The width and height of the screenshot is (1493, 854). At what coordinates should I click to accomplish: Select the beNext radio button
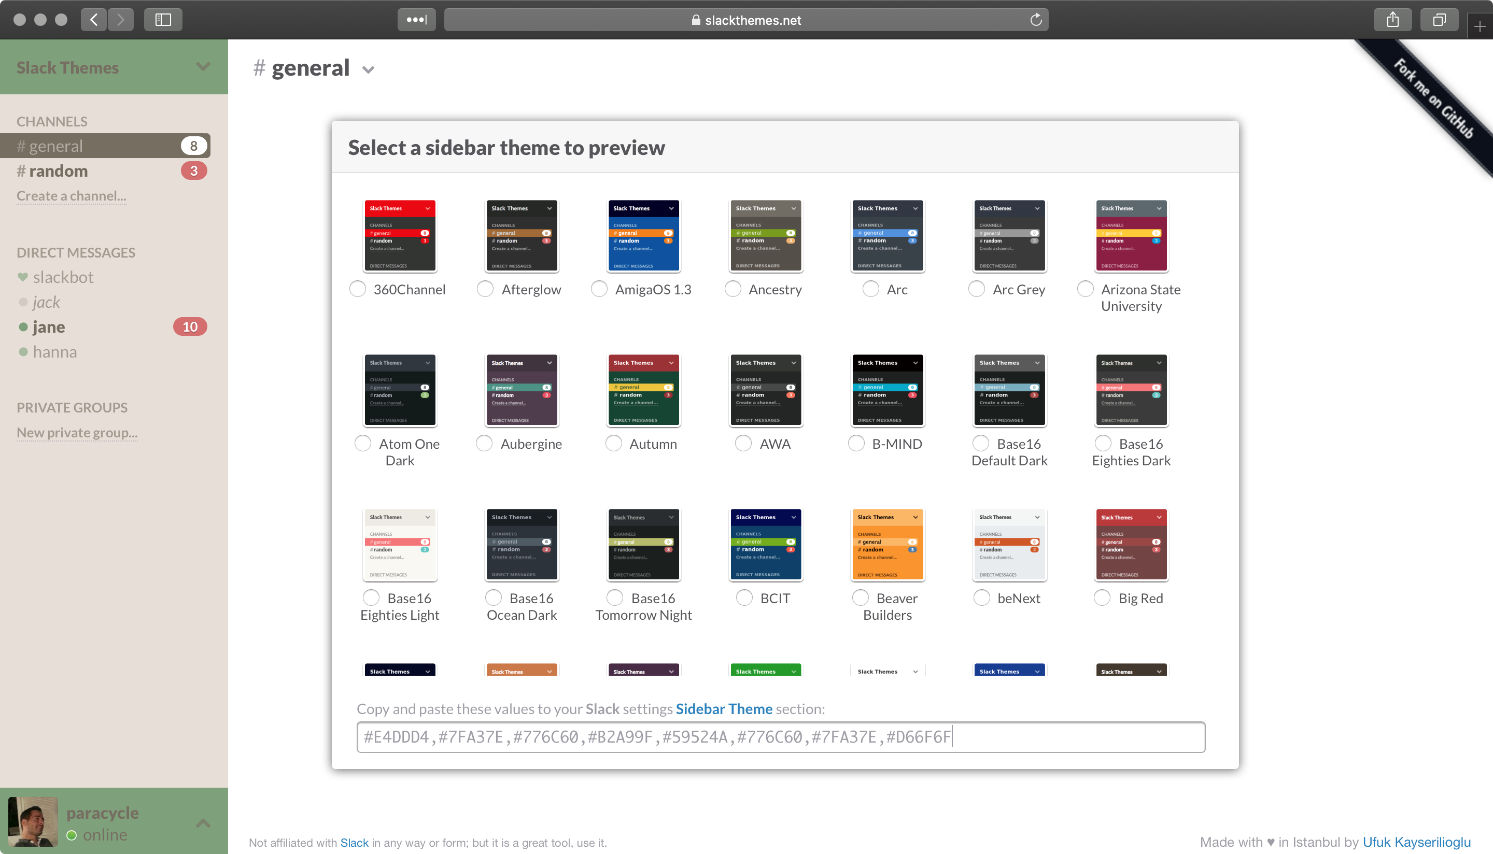(981, 597)
